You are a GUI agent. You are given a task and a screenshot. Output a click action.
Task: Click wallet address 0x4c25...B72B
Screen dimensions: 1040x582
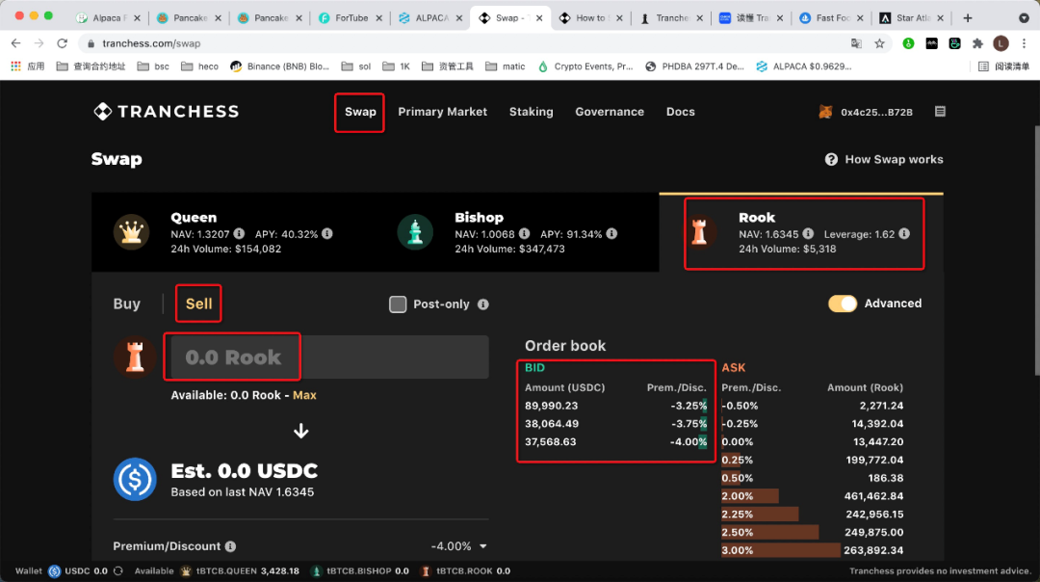click(877, 112)
